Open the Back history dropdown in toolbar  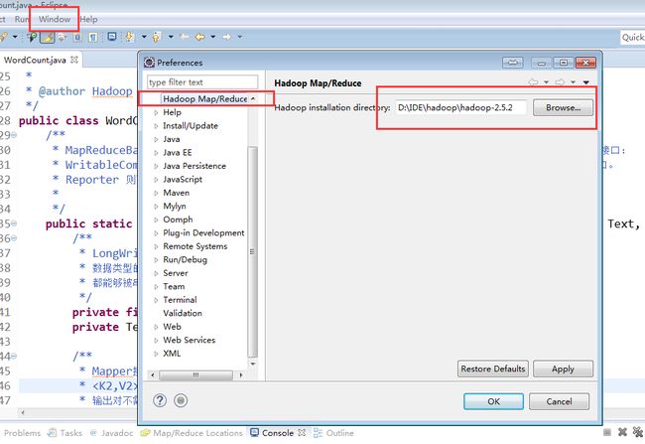click(x=213, y=37)
